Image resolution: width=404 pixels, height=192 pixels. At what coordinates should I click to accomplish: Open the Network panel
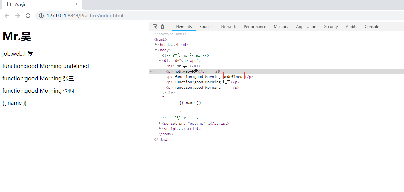pos(228,27)
